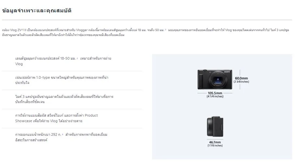The width and height of the screenshot is (296, 162).
Task: Click the 105.5mm width dimension label
Action: coord(215,93)
